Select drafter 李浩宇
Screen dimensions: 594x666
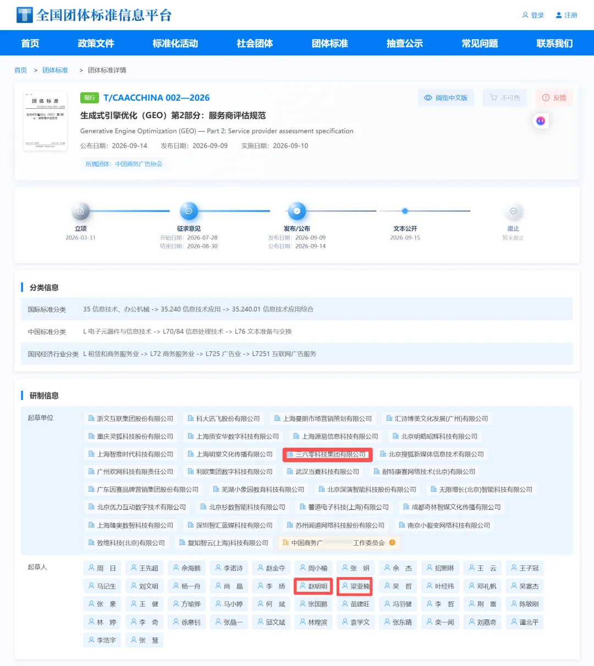[x=102, y=640]
